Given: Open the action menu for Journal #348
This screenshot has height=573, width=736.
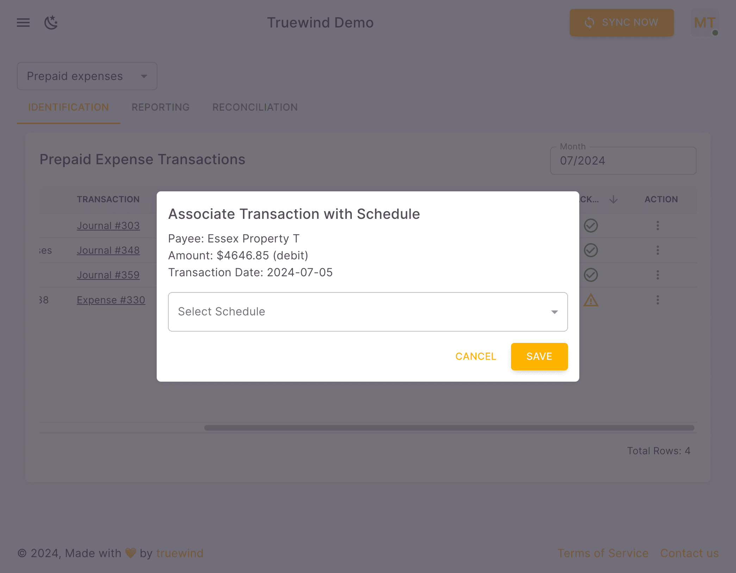Looking at the screenshot, I should [658, 250].
